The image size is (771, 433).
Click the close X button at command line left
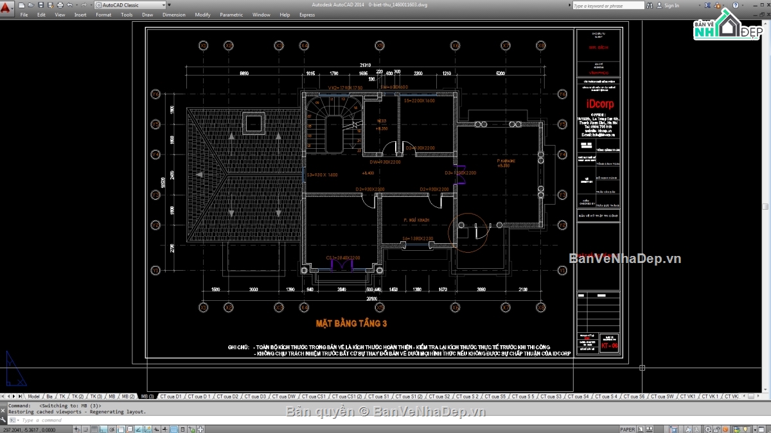3,411
